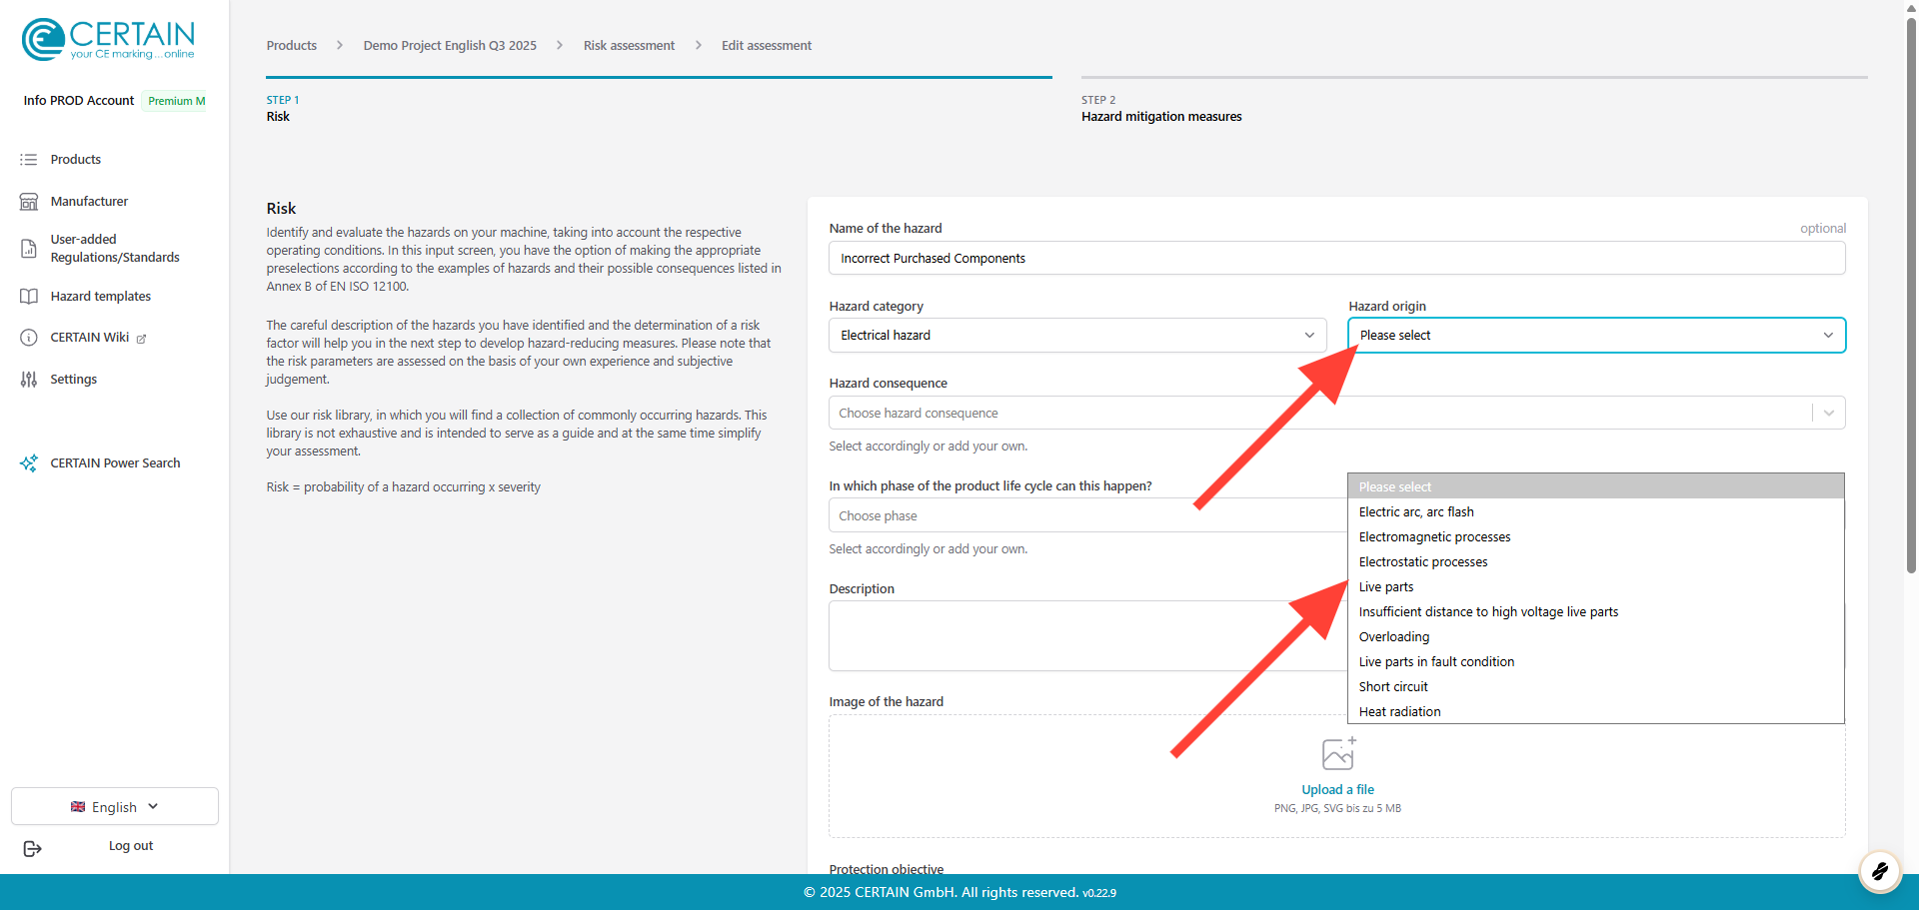
Task: Click Info PROD Account label
Action: click(79, 101)
